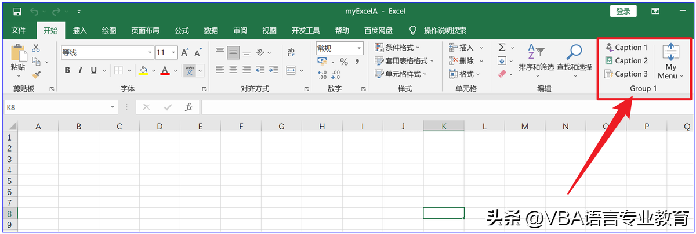Click the Paste clipboard icon
The height and width of the screenshot is (234, 696).
(18, 54)
